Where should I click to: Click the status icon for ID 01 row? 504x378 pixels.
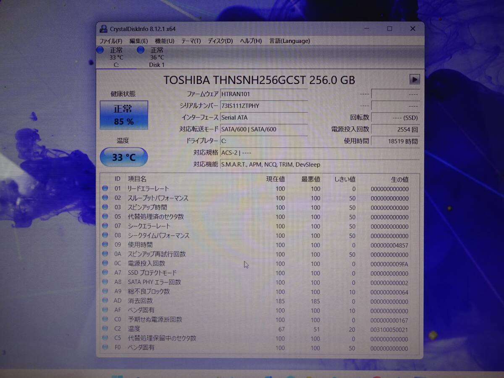[105, 189]
